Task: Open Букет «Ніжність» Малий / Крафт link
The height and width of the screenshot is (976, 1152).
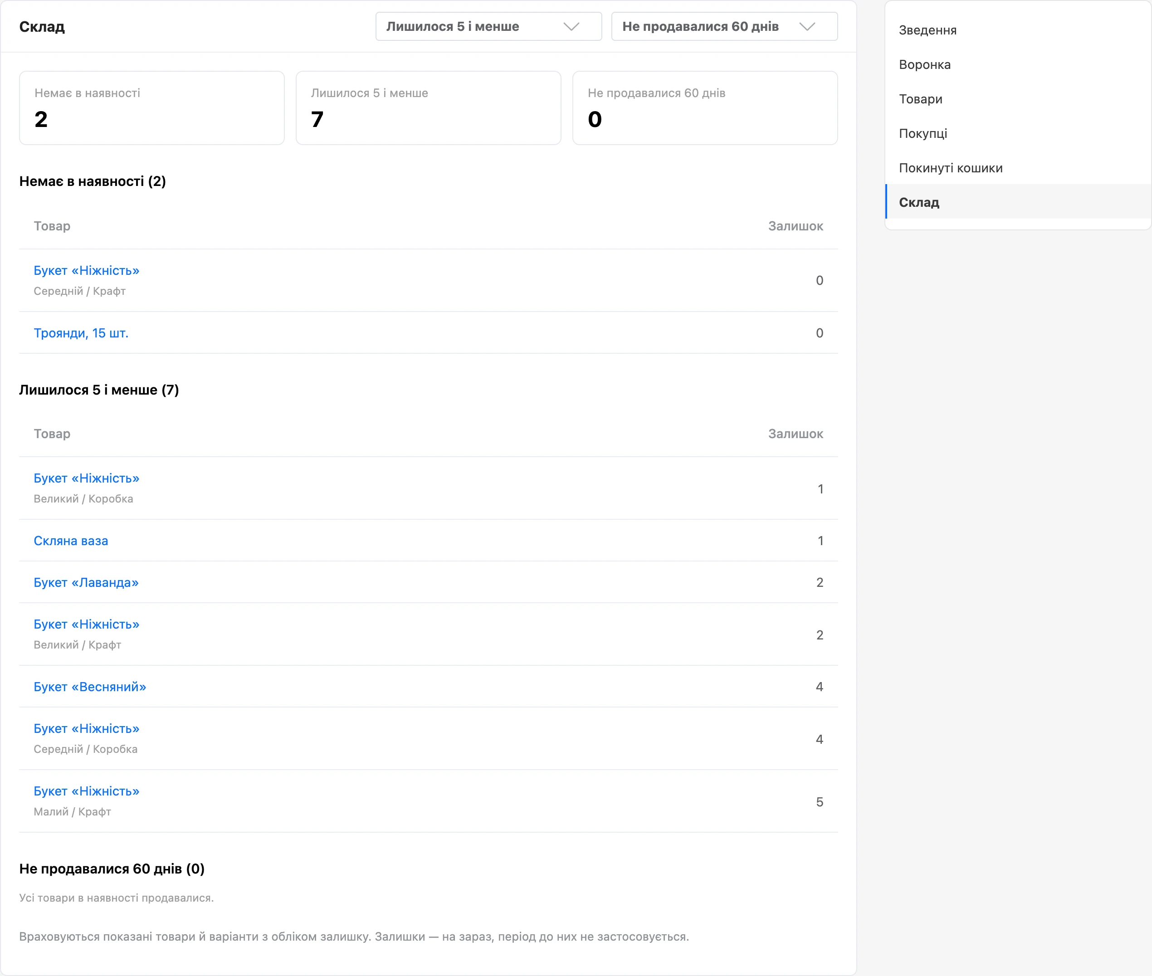Action: pos(86,791)
